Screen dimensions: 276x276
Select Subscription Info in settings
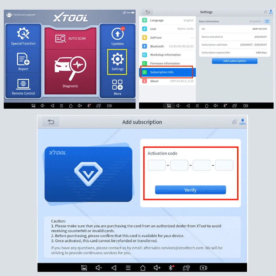click(167, 72)
